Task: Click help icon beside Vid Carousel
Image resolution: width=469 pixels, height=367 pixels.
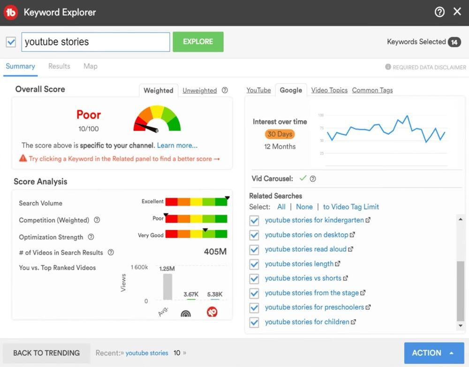Action: (313, 179)
